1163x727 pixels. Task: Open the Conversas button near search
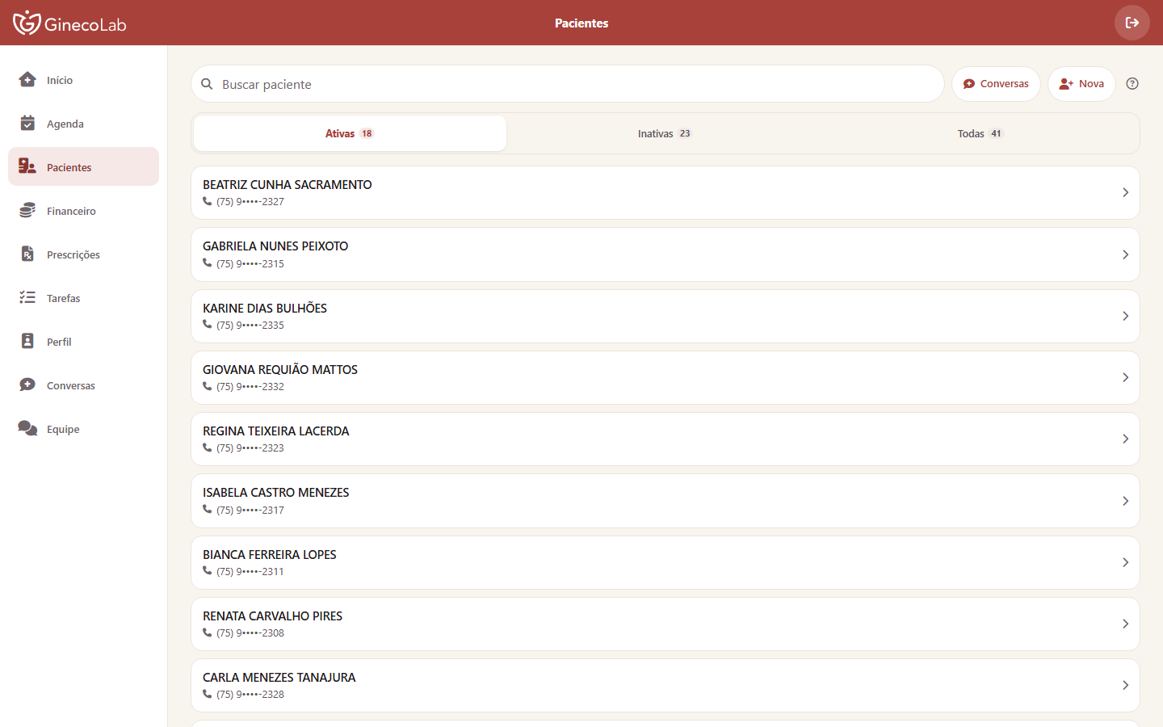point(996,83)
